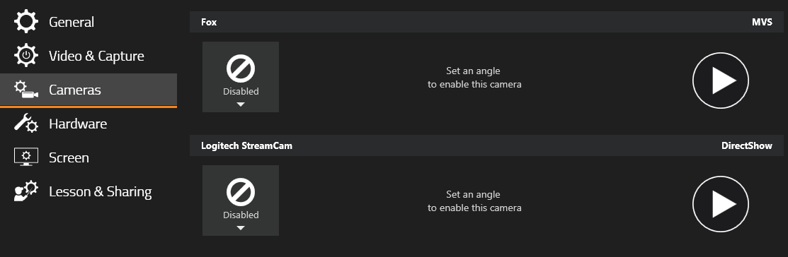Go to Hardware settings
This screenshot has width=788, height=257.
coord(88,124)
